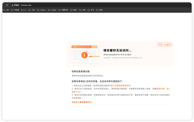This screenshot has width=194, height=122.
Task: Switch page language to English
Action: pyautogui.click(x=167, y=44)
